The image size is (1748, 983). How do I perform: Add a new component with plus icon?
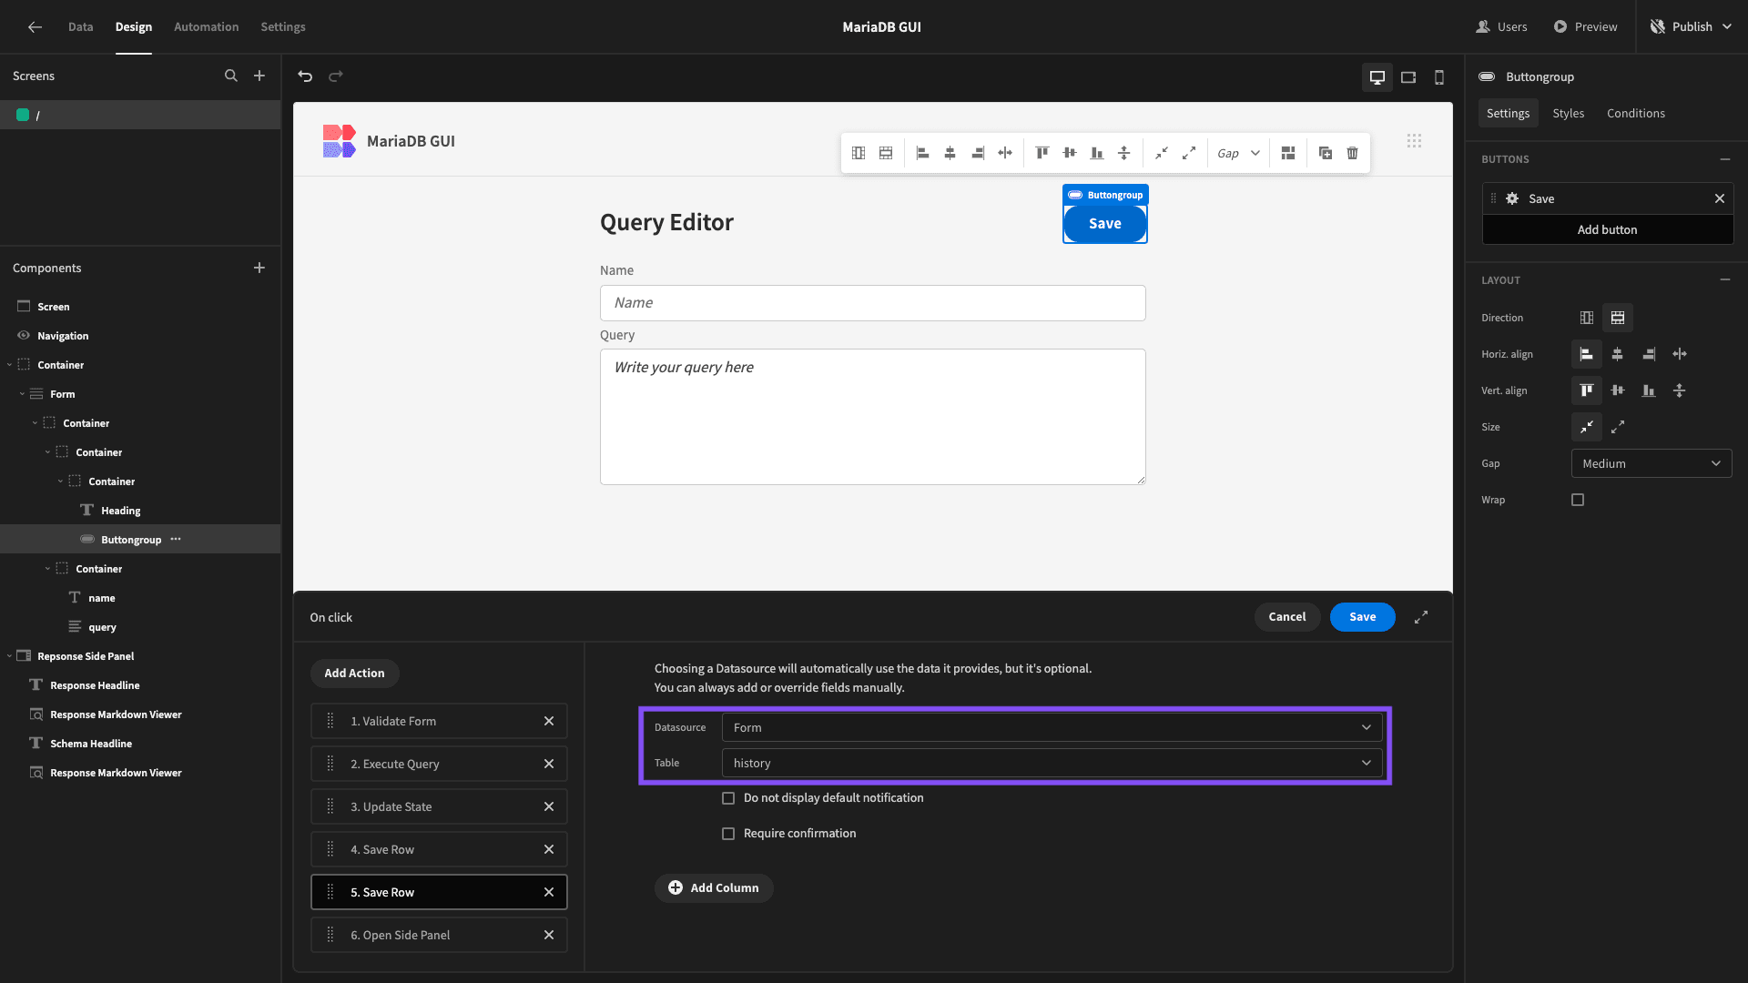(259, 268)
